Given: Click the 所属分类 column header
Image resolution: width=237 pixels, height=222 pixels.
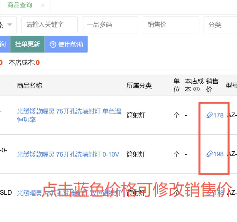Looking at the screenshot, I should pos(139,85).
